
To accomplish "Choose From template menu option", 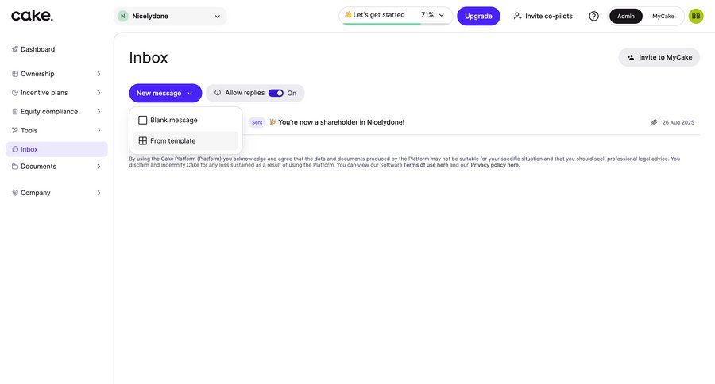I will (x=172, y=140).
